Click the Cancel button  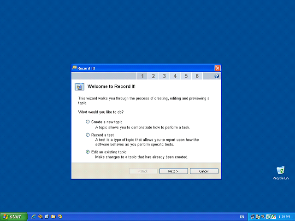pyautogui.click(x=204, y=171)
